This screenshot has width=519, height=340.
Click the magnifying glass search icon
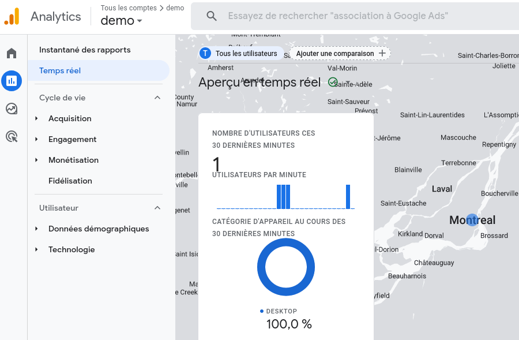coord(212,16)
